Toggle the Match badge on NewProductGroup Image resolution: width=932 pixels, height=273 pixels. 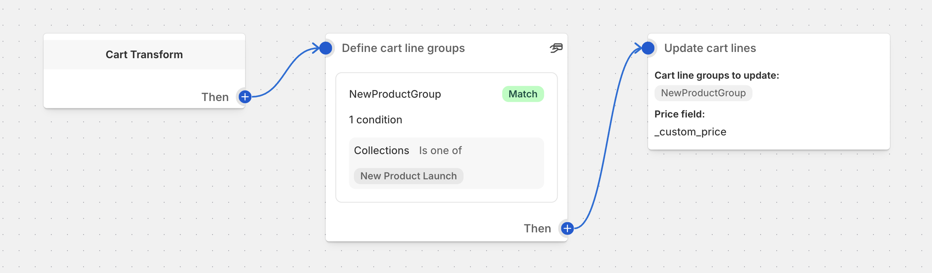pos(523,94)
